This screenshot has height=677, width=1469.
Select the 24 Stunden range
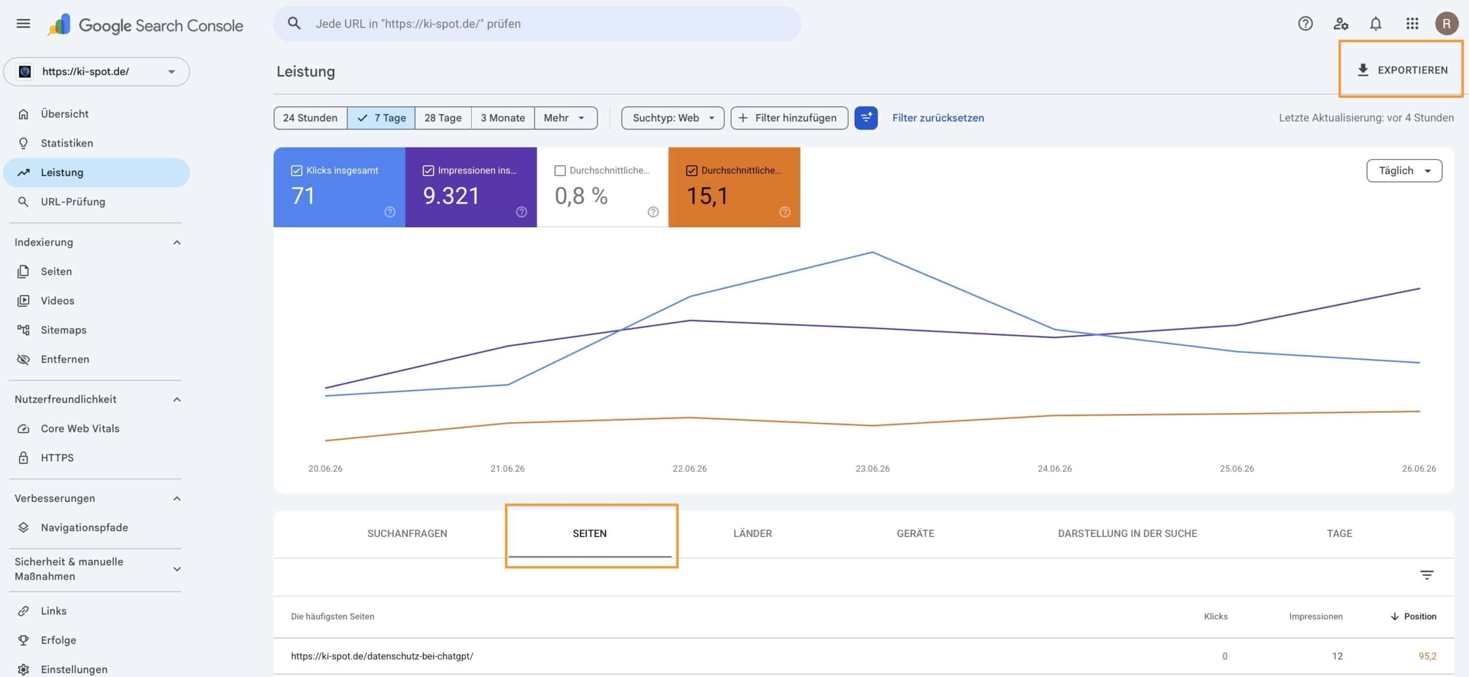pos(310,118)
